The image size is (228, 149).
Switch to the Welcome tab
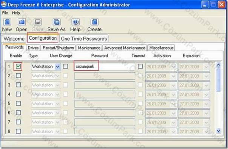point(14,39)
